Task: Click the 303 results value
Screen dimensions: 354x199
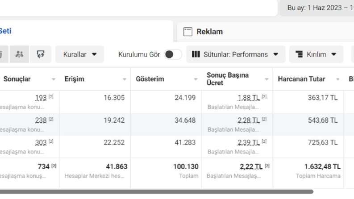Action: click(41, 143)
